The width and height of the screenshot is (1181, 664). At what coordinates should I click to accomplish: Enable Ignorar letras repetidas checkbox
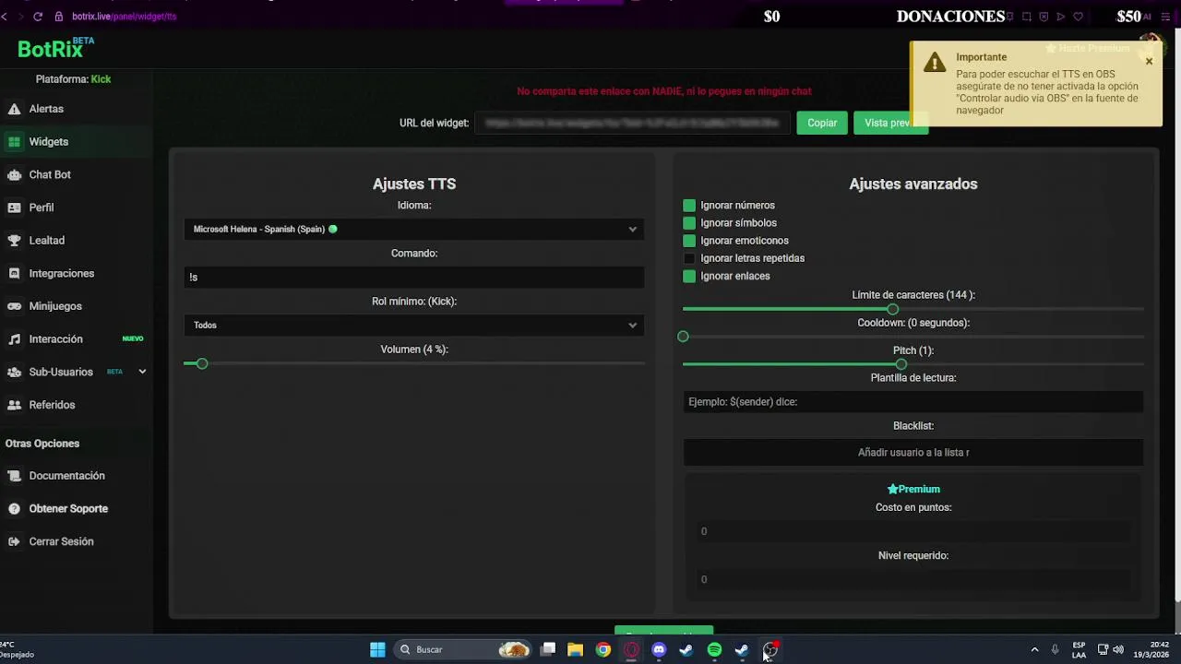689,258
